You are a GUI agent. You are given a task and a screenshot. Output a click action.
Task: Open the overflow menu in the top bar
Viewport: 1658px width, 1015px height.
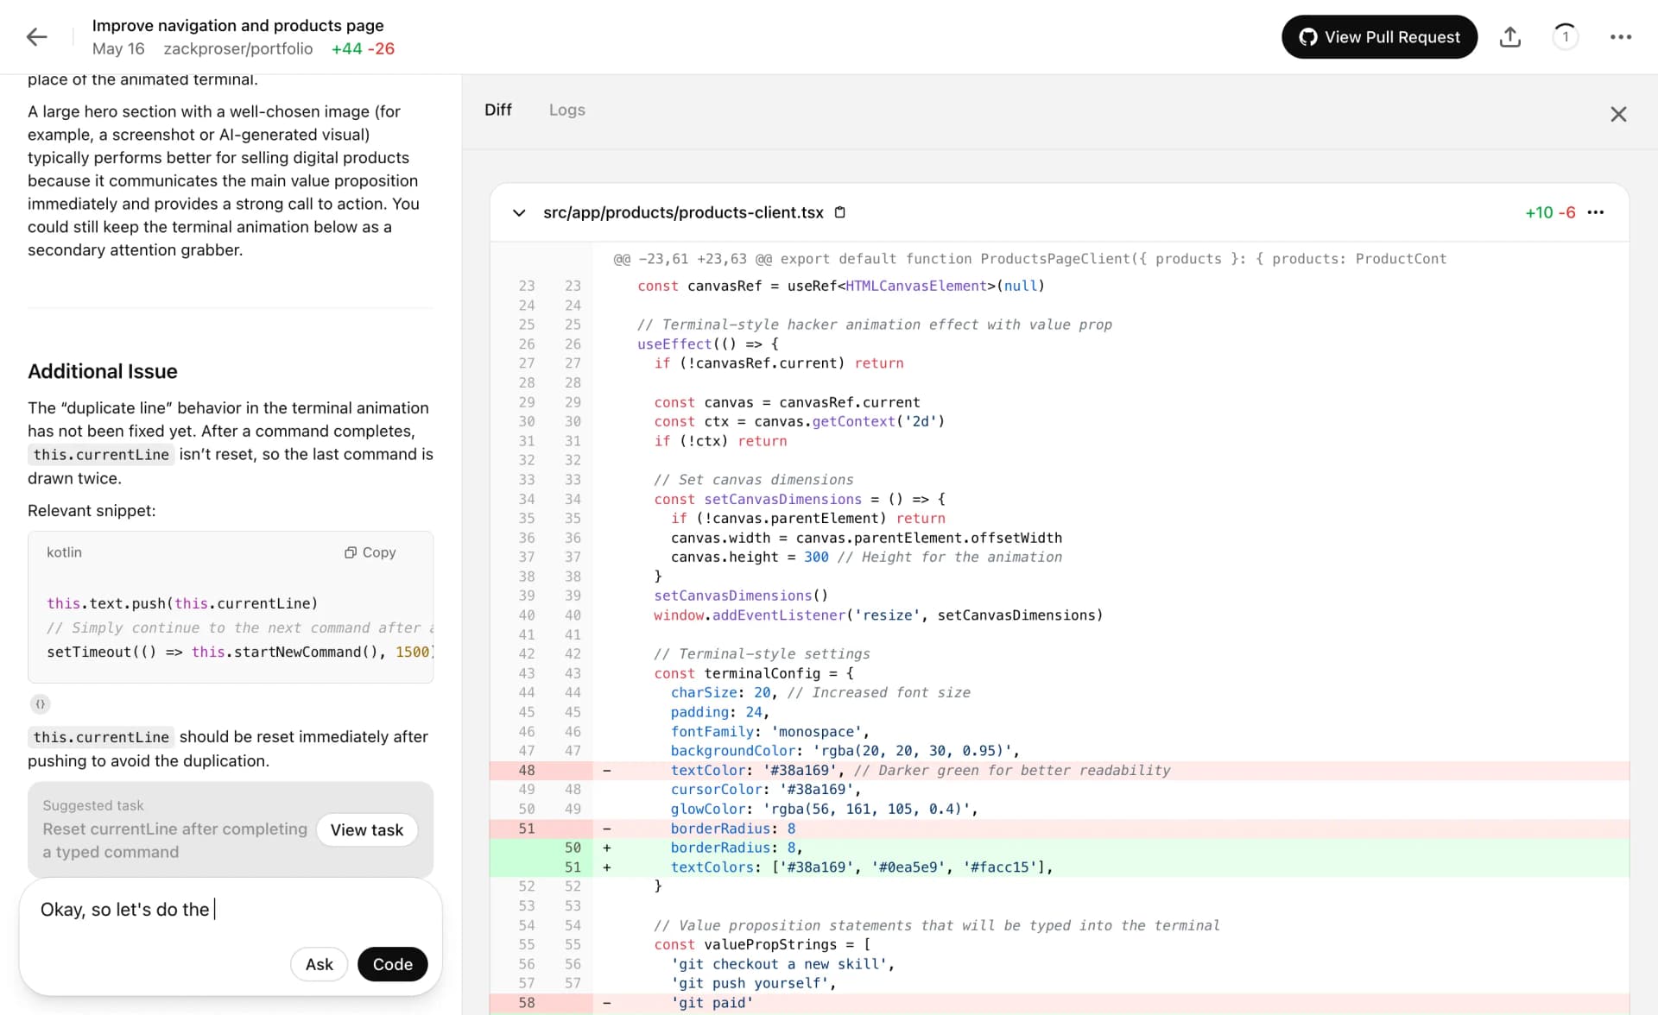[x=1621, y=37]
